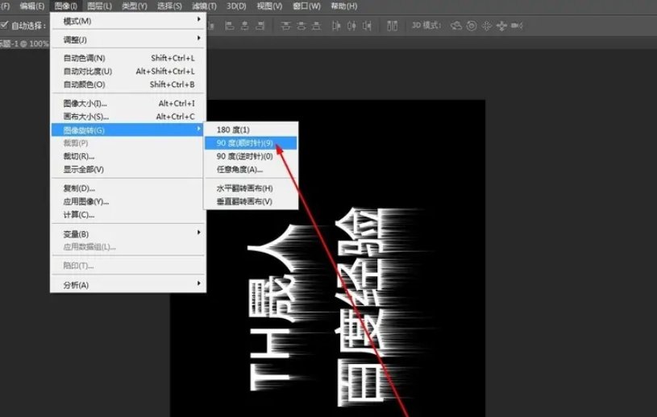Open the 图像旋转(G) submenu entry
This screenshot has height=417, width=657.
[x=128, y=130]
